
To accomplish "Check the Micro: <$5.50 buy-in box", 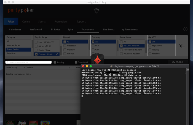I will coord(36,46).
